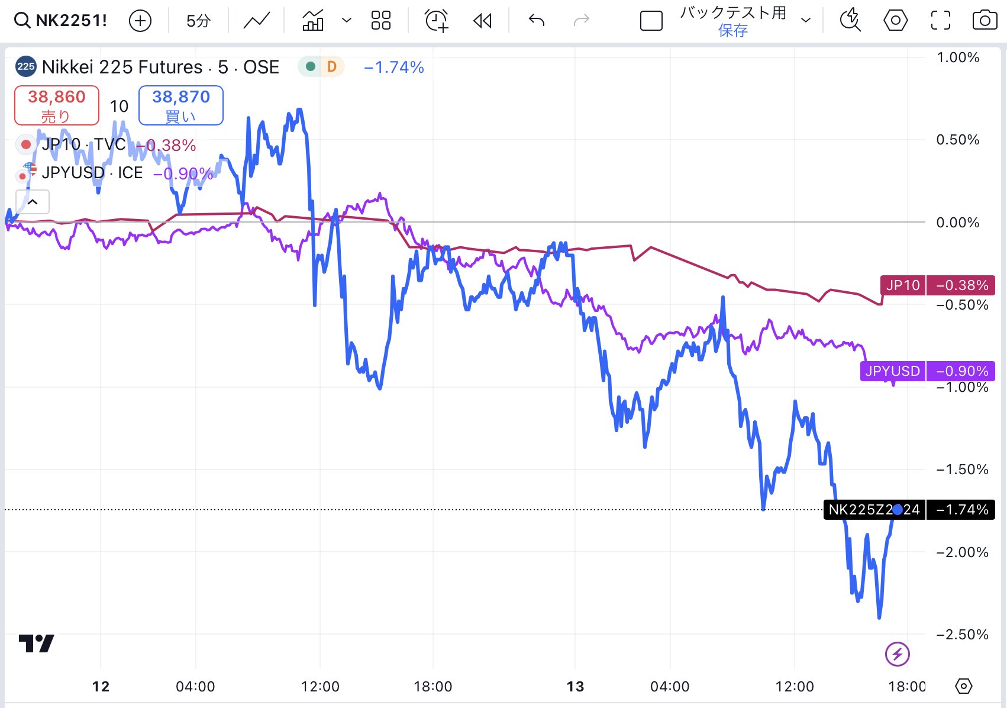The height and width of the screenshot is (708, 1007).
Task: Collapse the legend with the chevron button
Action: coord(33,202)
